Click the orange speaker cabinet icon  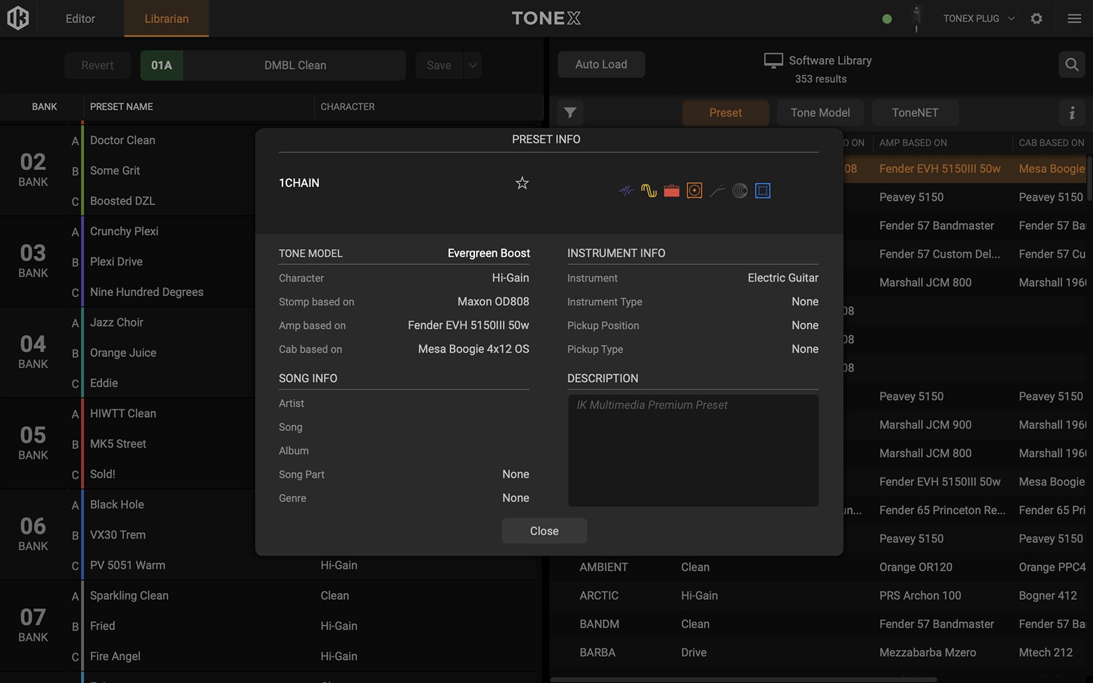tap(694, 190)
